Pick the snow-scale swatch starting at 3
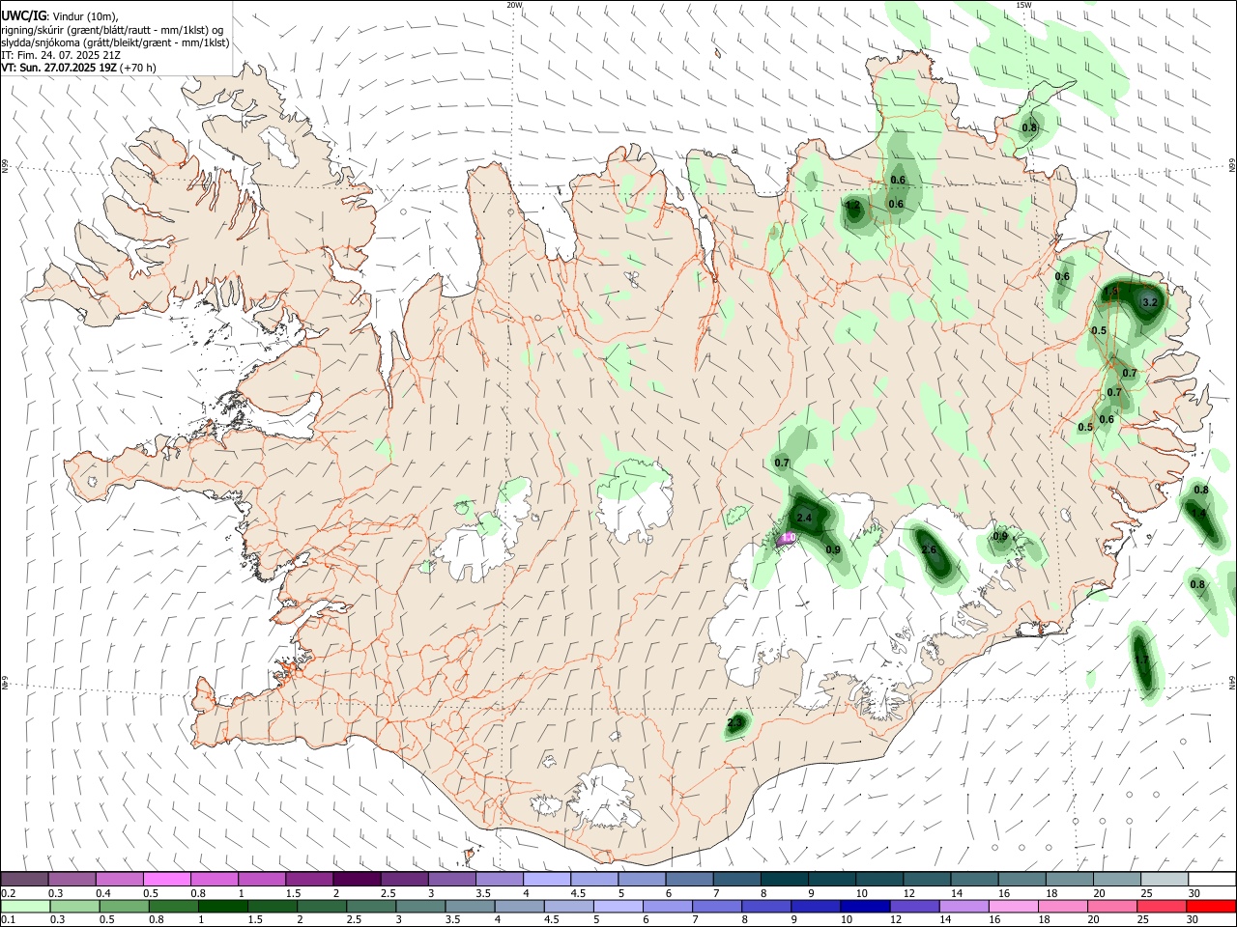The width and height of the screenshot is (1237, 927). (450, 880)
